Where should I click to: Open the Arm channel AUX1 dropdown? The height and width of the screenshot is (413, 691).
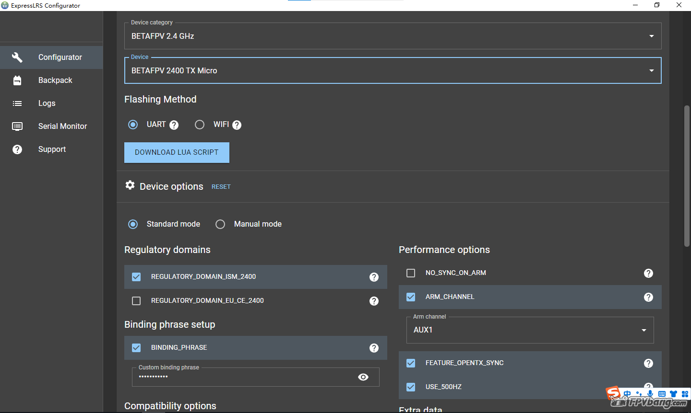pyautogui.click(x=530, y=330)
